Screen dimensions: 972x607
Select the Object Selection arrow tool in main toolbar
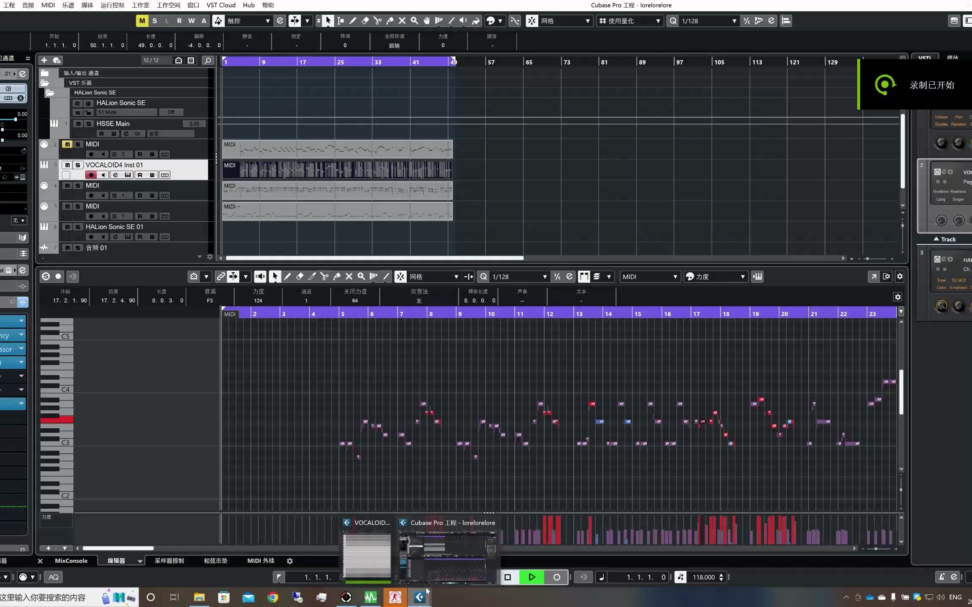tap(328, 21)
